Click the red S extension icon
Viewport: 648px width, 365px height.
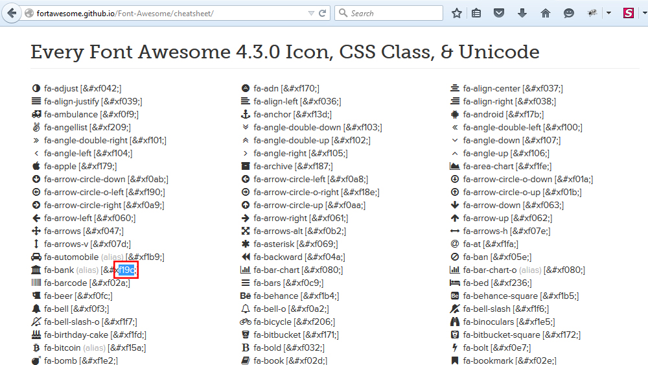click(x=628, y=13)
